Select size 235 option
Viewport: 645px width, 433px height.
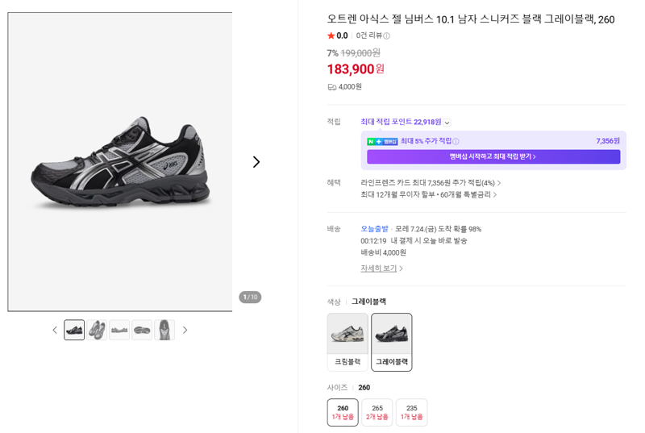(x=412, y=412)
